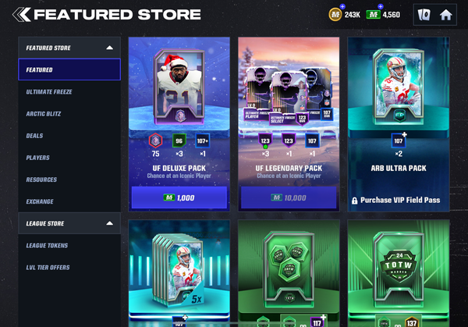Tap the 107+ reward badge in UF Deluxe Pack
Image resolution: width=468 pixels, height=327 pixels.
pyautogui.click(x=202, y=140)
